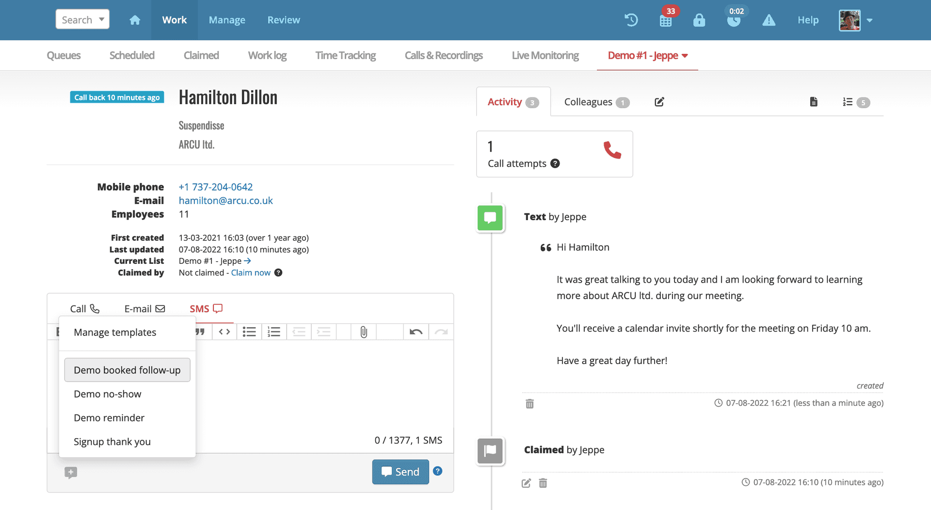Image resolution: width=931 pixels, height=510 pixels.
Task: Click the hamilton@arcu.co.uk email link
Action: 226,200
